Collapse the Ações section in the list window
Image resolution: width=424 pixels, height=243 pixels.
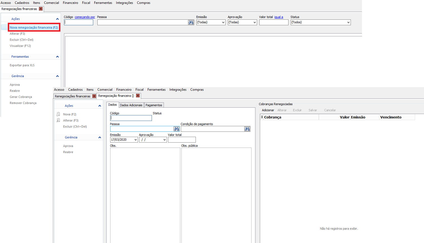pos(57,19)
